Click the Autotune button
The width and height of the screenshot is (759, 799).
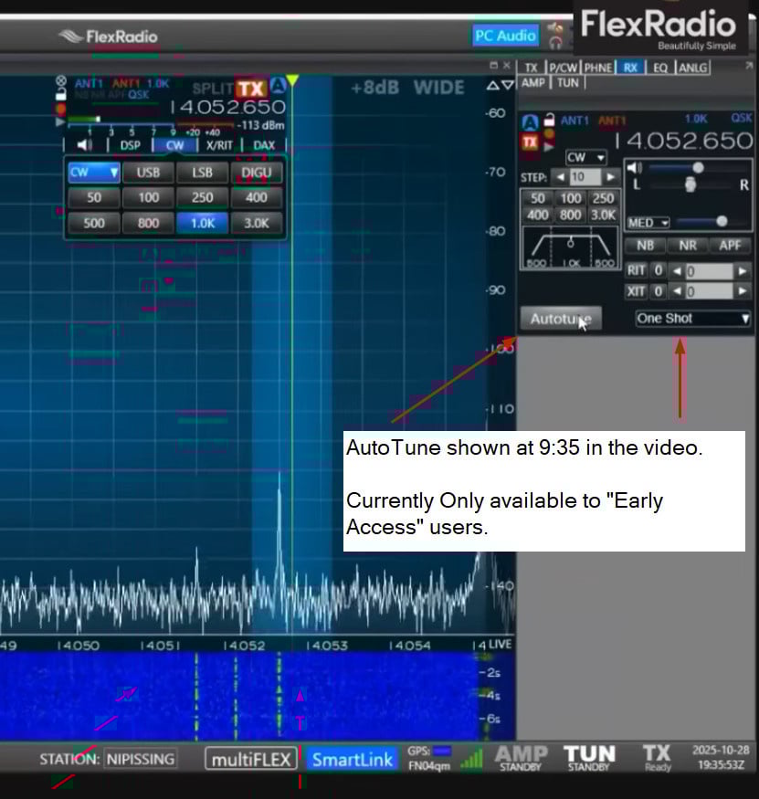click(561, 319)
